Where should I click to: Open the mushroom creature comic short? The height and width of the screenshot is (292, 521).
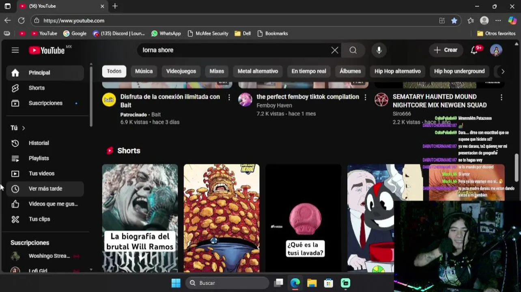(x=222, y=218)
